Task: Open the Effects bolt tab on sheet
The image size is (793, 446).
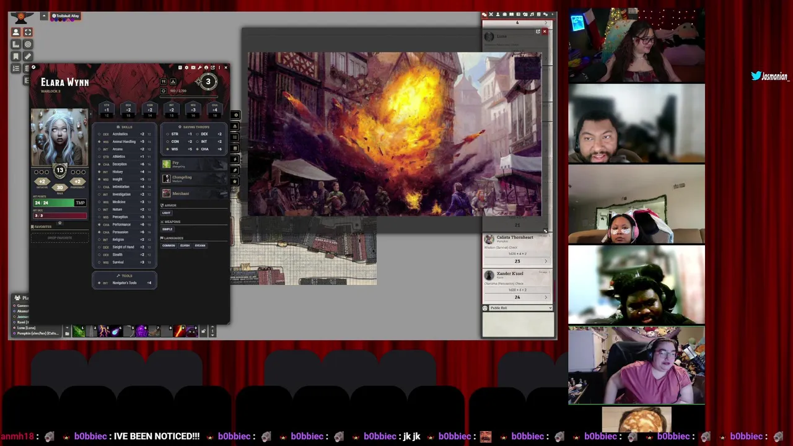Action: [x=235, y=159]
